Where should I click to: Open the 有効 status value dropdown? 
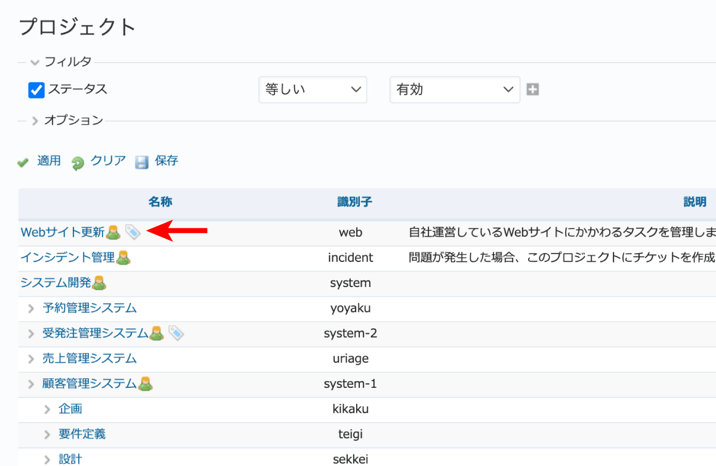pos(455,90)
